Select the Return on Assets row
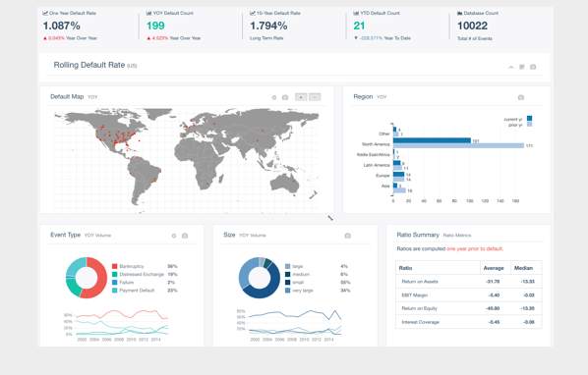Screen dimensions: 588x375 pyautogui.click(x=468, y=282)
